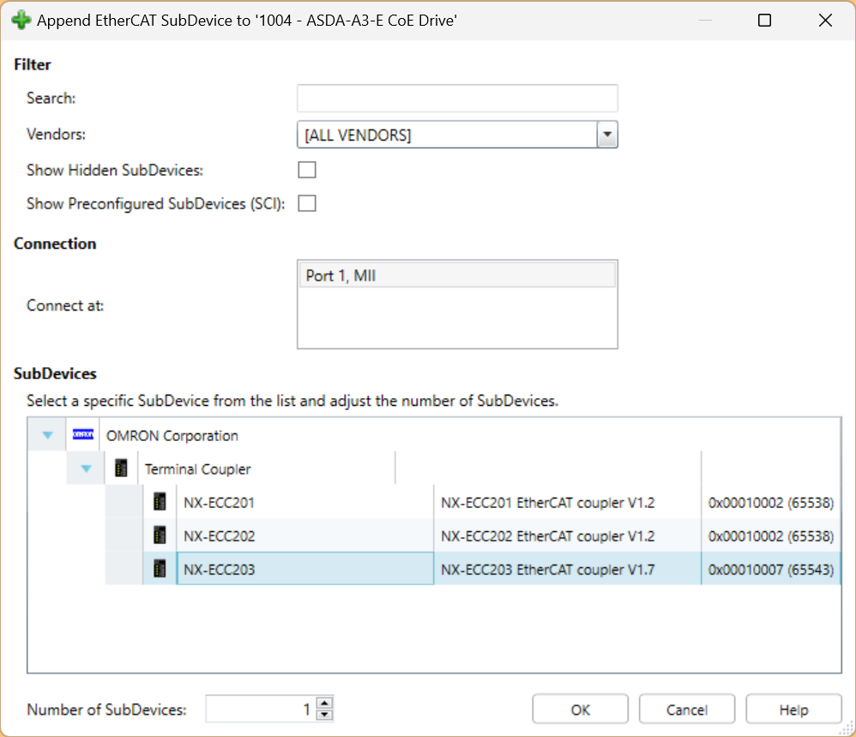
Task: Click the OMRON Corporation vendor logo icon
Action: pos(83,434)
